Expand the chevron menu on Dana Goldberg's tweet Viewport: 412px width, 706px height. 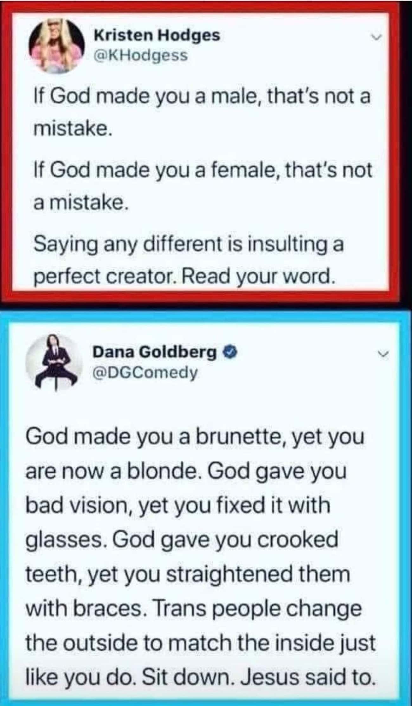(384, 354)
